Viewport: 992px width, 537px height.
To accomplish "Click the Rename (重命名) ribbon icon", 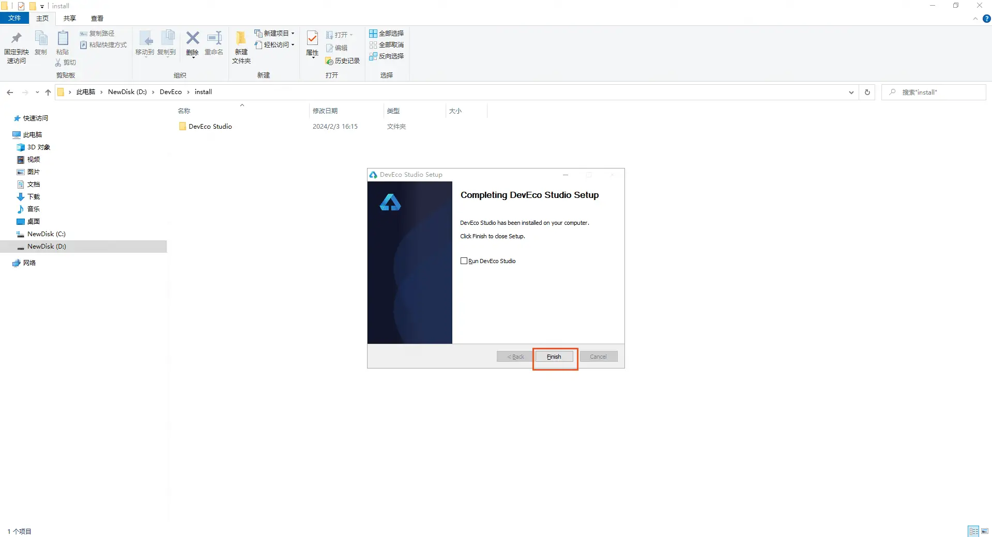I will point(214,40).
